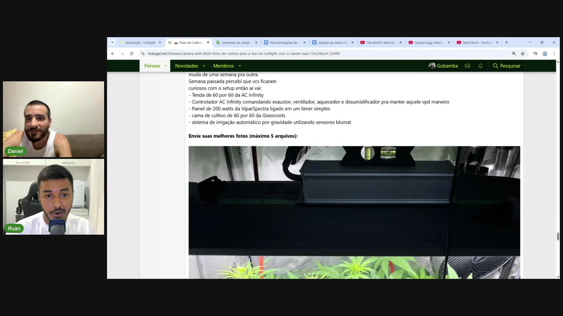Restore down the browser window

tap(542, 43)
